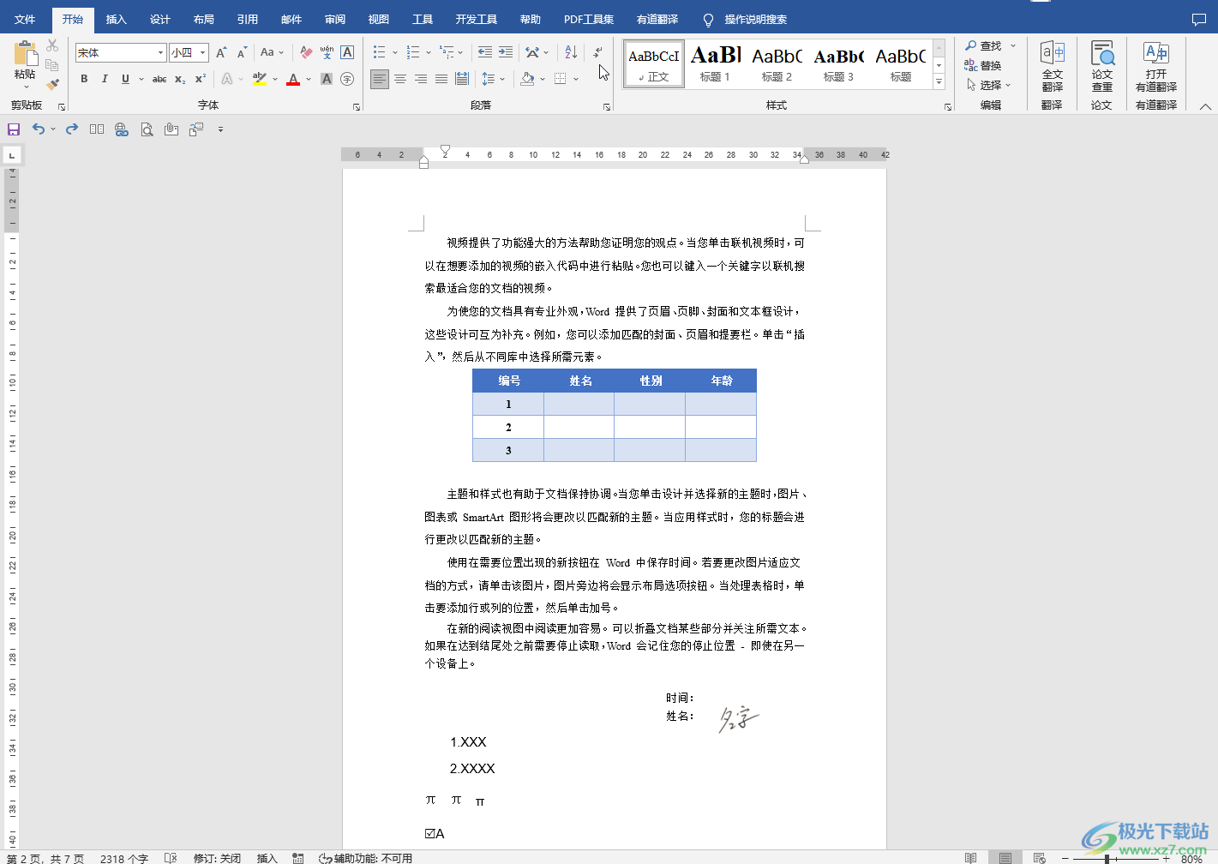Increase font size with the larger A icon

tap(221, 52)
